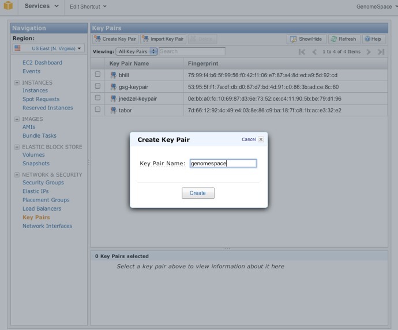Open Help from the toolbar
Screen dimensions: 398x330
tap(373, 39)
